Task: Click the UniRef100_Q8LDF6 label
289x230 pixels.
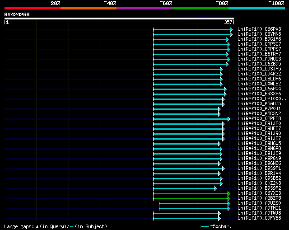Action: coord(259,79)
